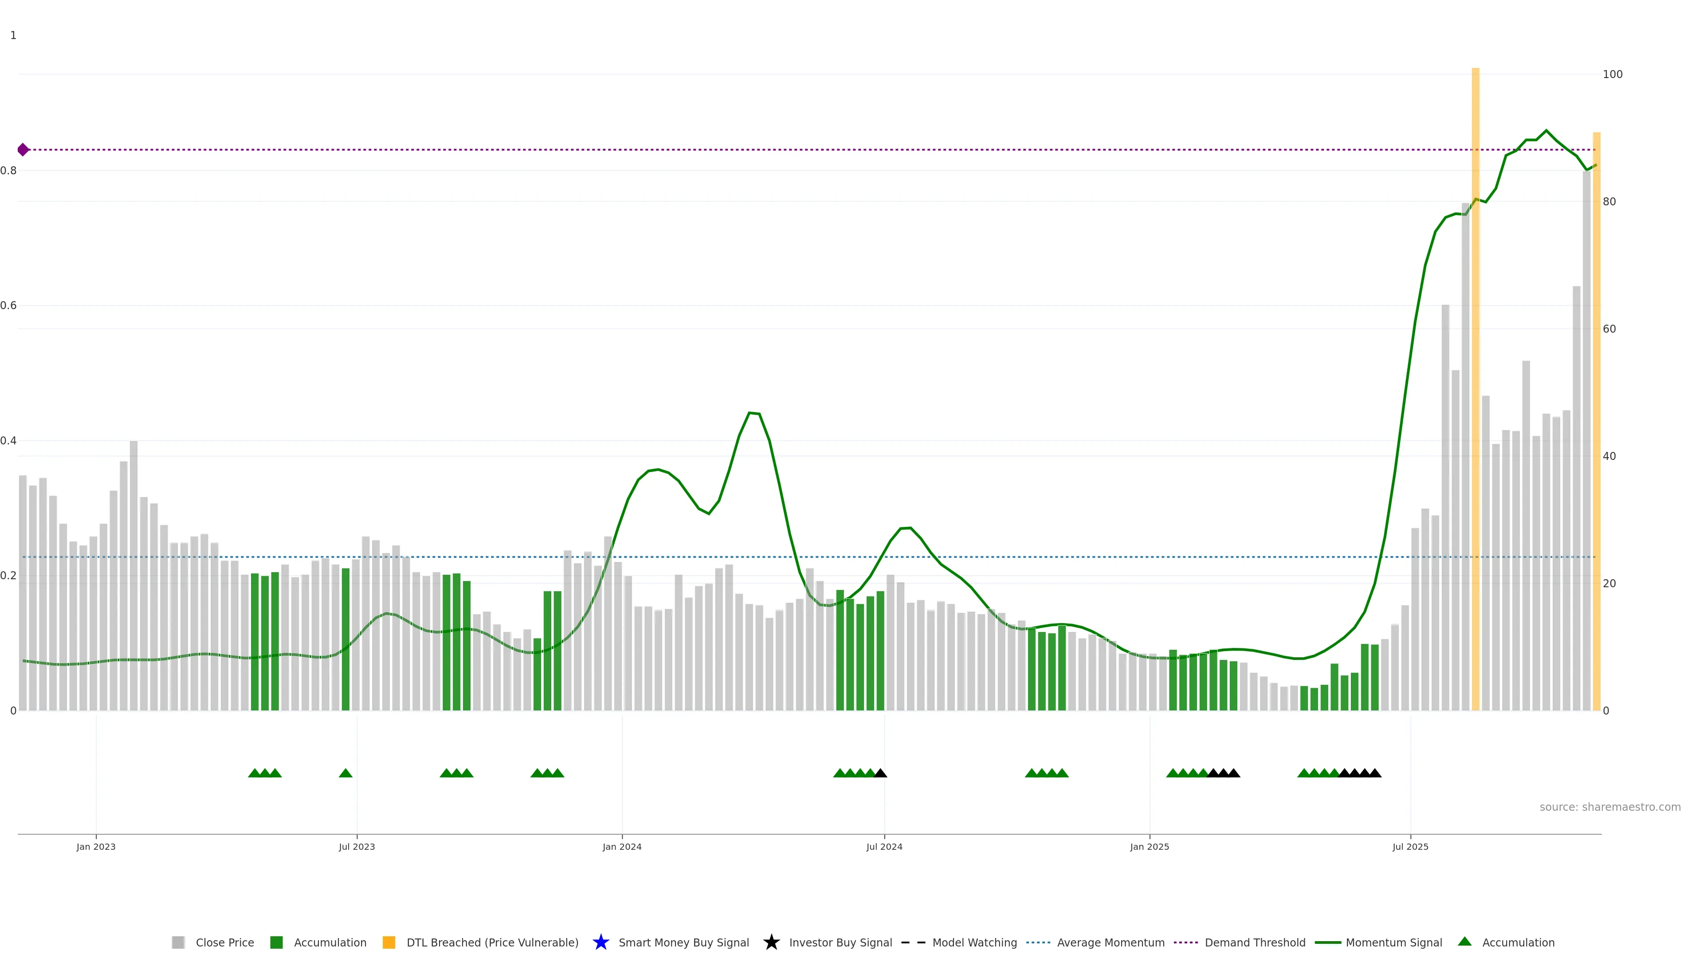The width and height of the screenshot is (1703, 958).
Task: Click the Momentum Signal green line icon
Action: point(1327,942)
